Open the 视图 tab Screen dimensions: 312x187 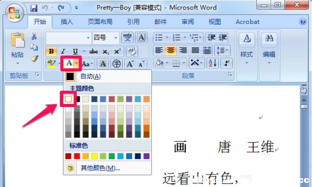[214, 22]
